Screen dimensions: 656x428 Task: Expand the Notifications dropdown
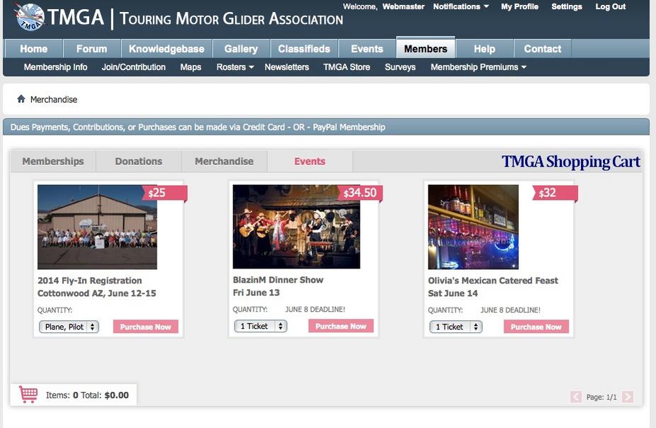[x=460, y=6]
